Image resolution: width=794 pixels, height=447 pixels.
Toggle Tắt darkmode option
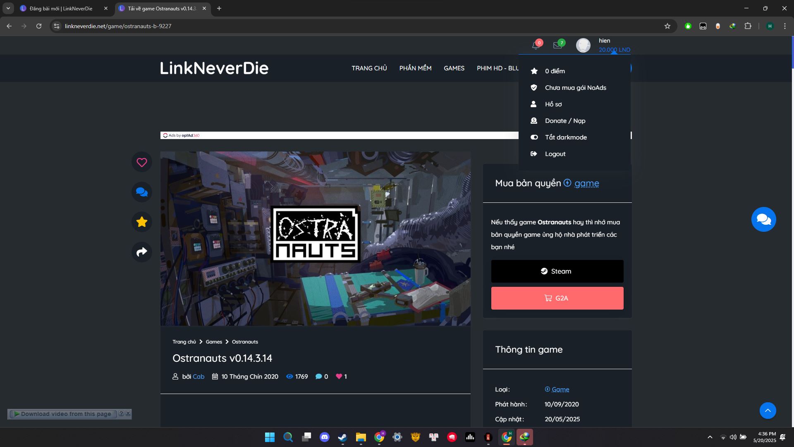click(565, 137)
